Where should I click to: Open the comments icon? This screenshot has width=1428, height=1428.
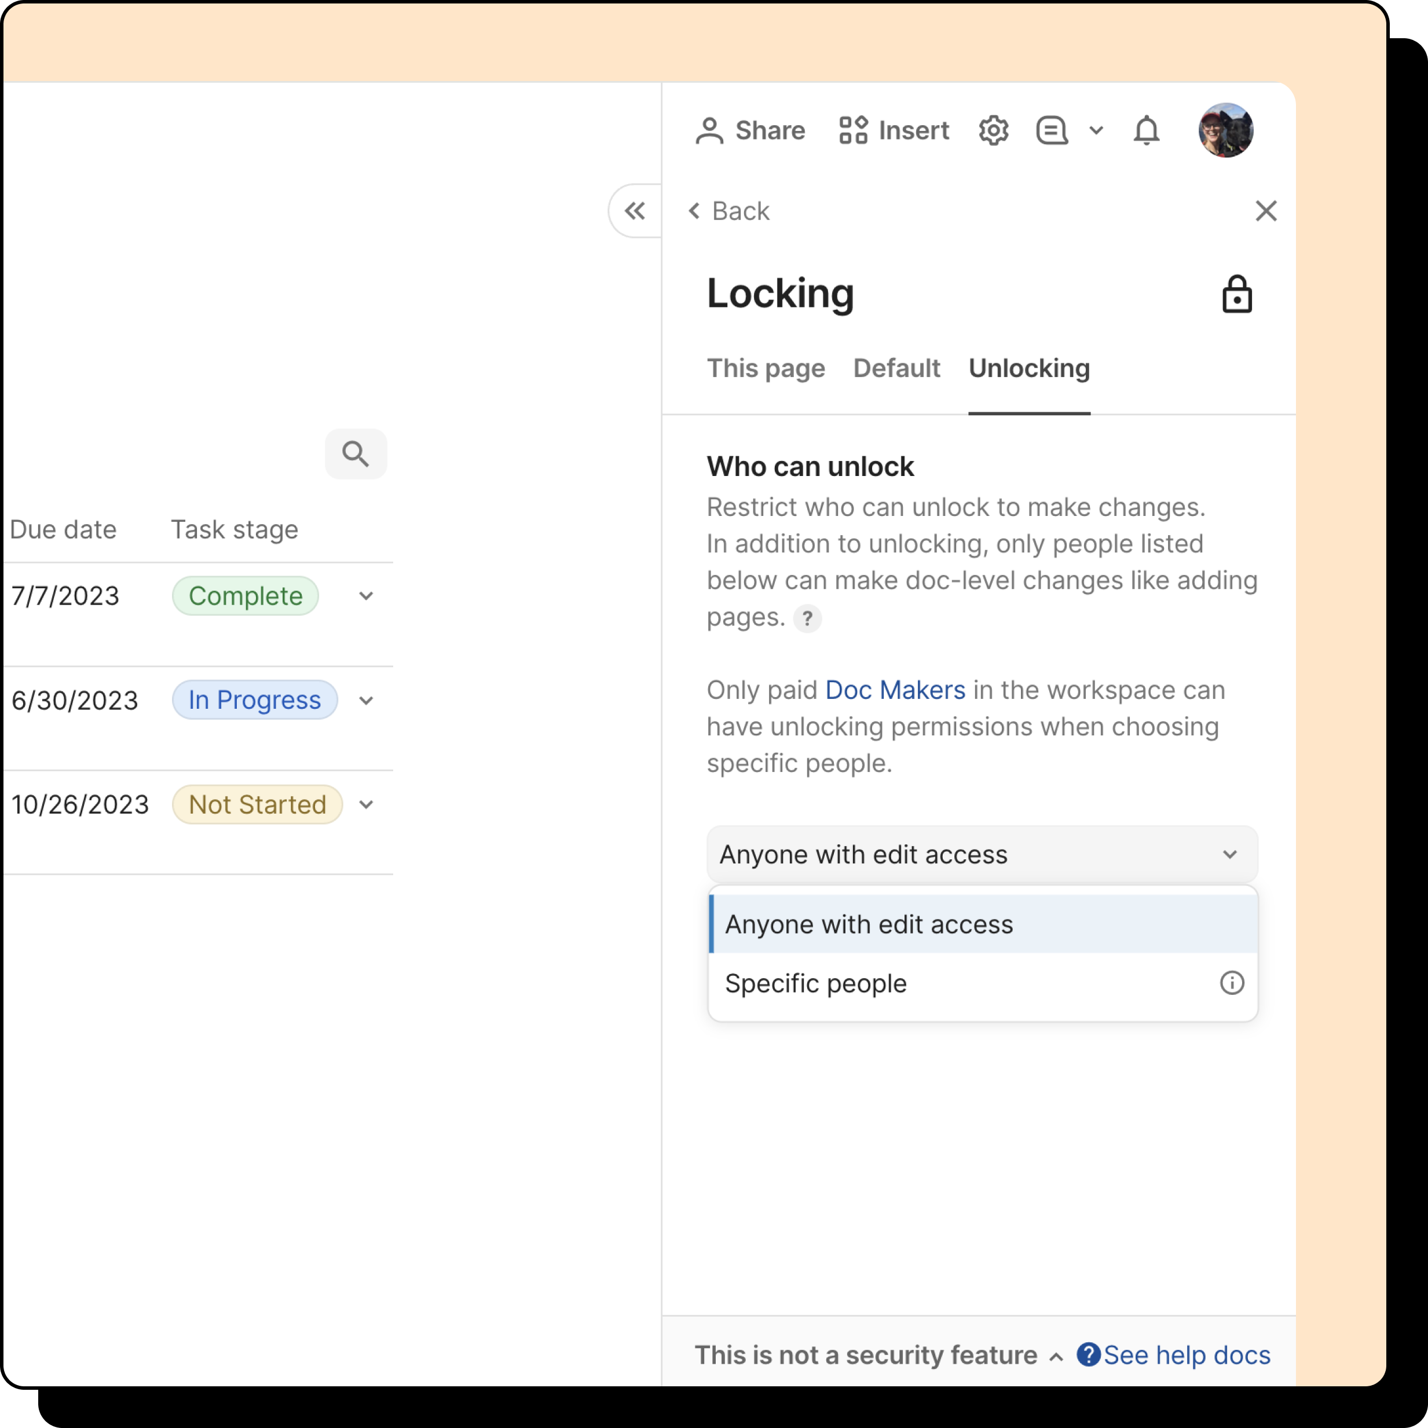tap(1051, 130)
